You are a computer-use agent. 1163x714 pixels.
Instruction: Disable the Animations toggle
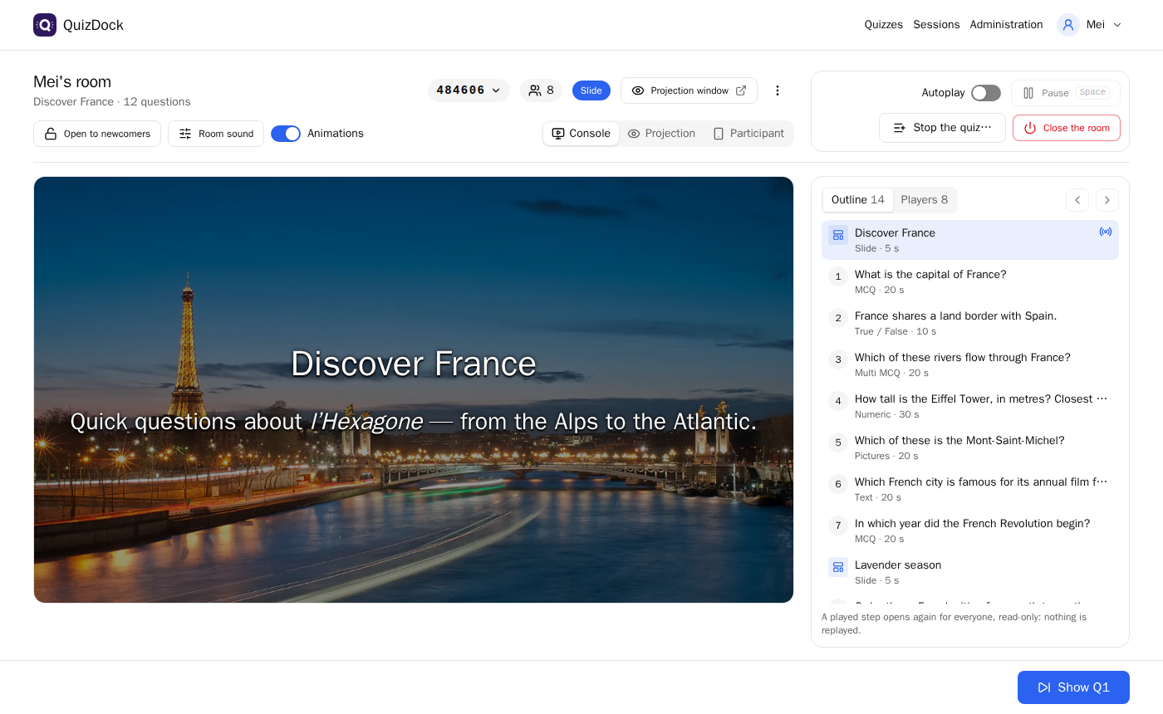pos(286,134)
